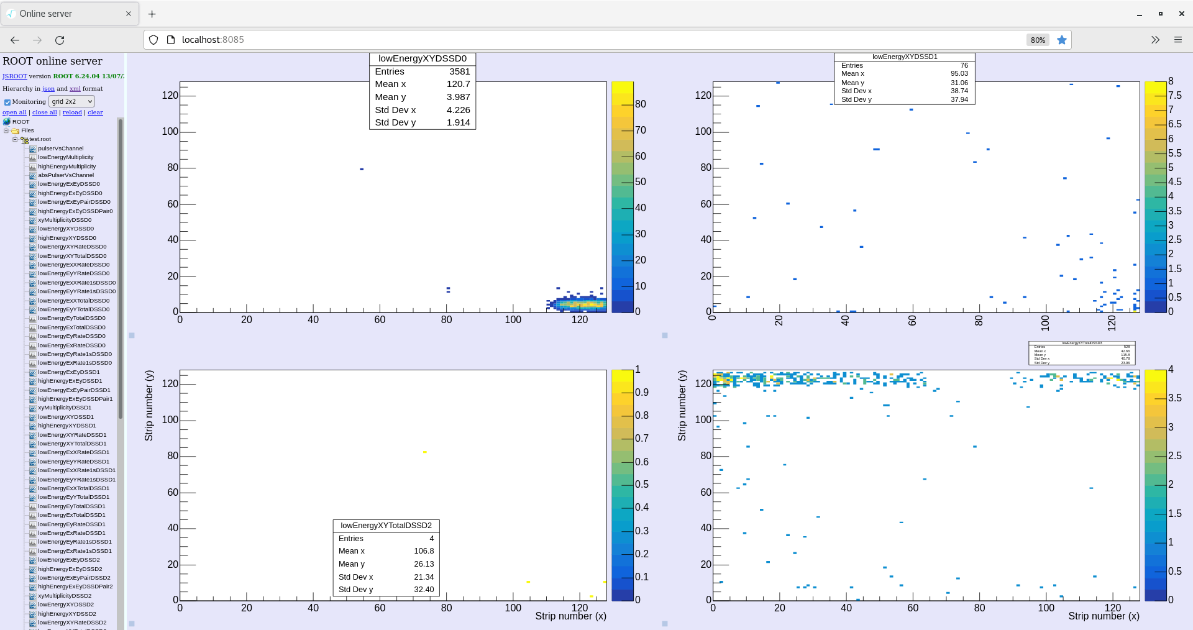This screenshot has height=630, width=1193.
Task: Select highEnergyXYDSSD1 in the tree
Action: click(67, 426)
